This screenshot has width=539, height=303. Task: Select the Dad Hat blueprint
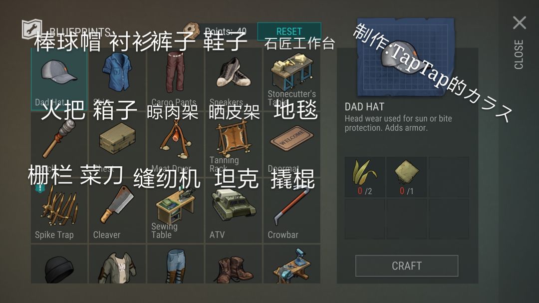coord(59,79)
